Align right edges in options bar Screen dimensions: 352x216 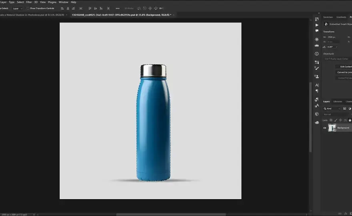(x=73, y=8)
